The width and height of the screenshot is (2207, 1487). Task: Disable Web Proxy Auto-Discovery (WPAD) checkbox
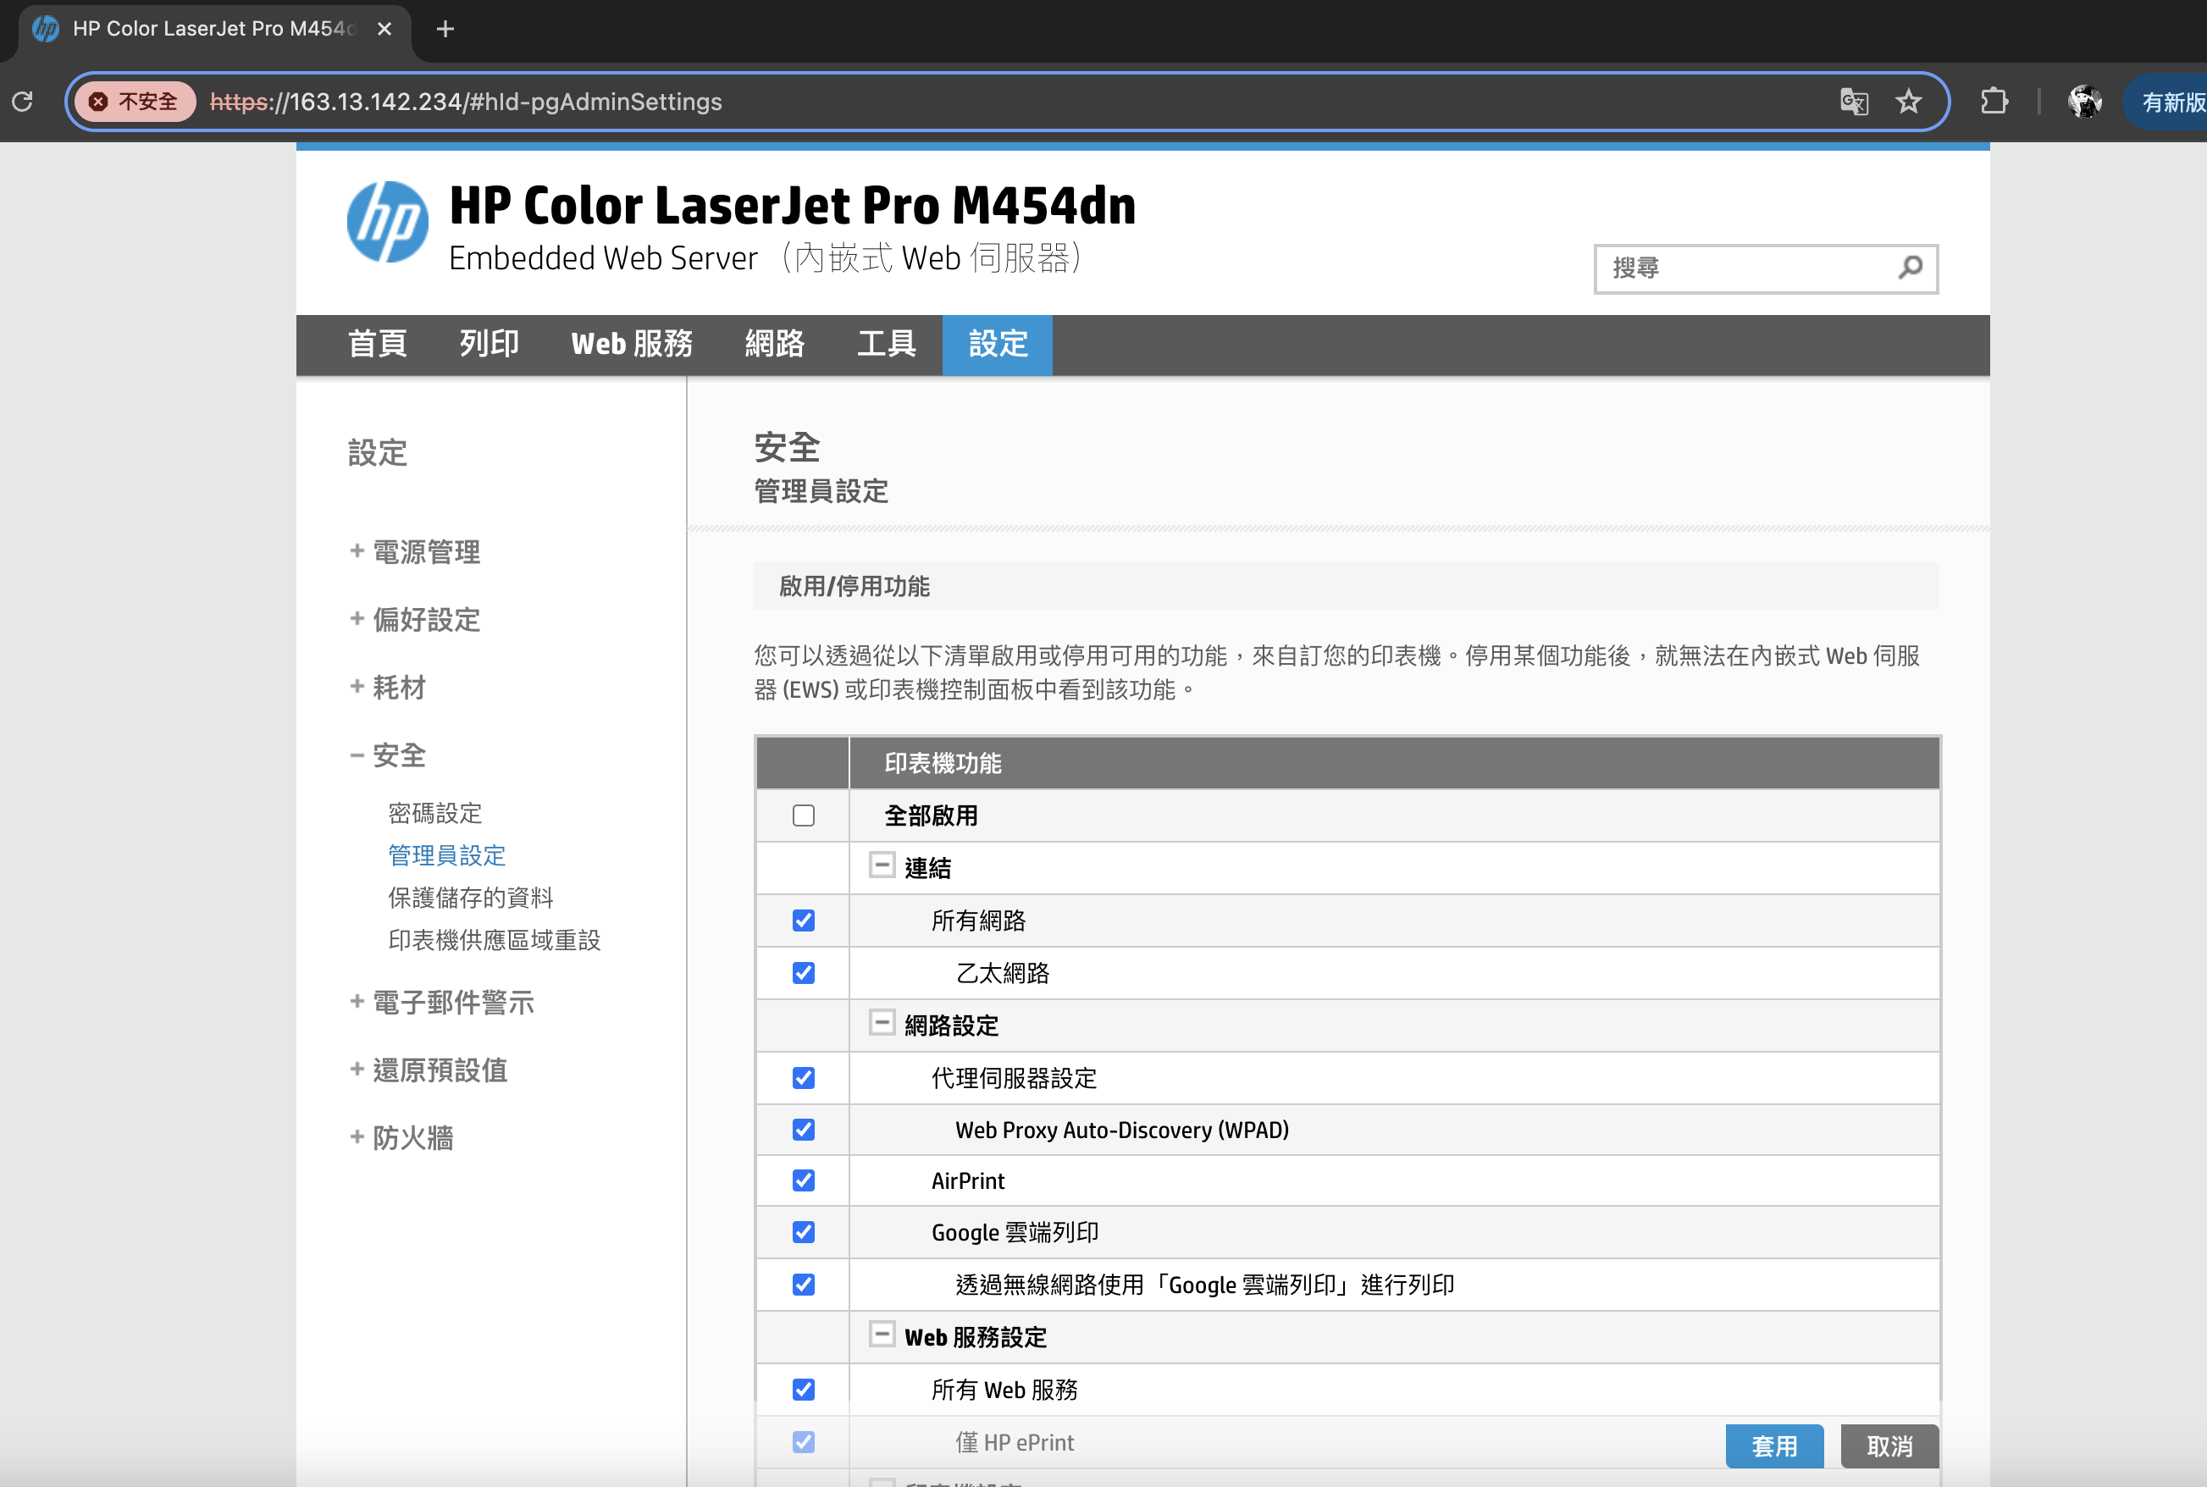[x=804, y=1130]
